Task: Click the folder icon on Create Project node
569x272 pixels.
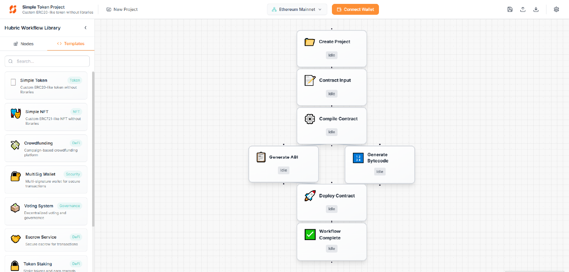Action: point(310,42)
